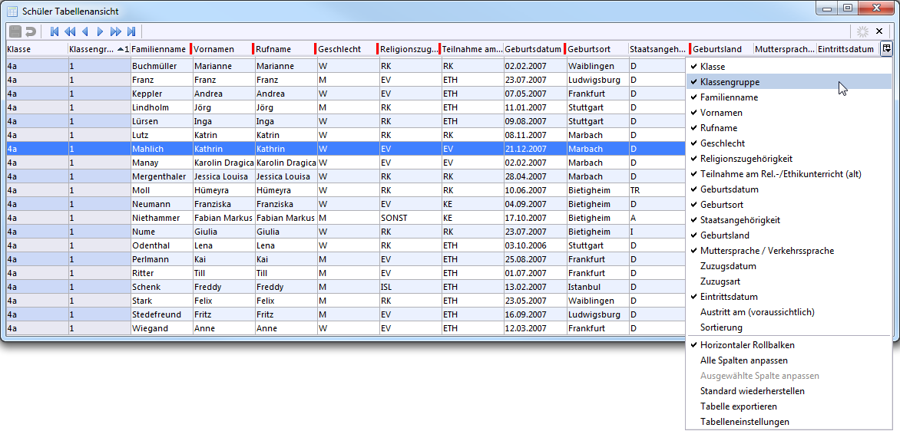Jump to last record
Viewport: 900px width, 431px height.
click(131, 31)
